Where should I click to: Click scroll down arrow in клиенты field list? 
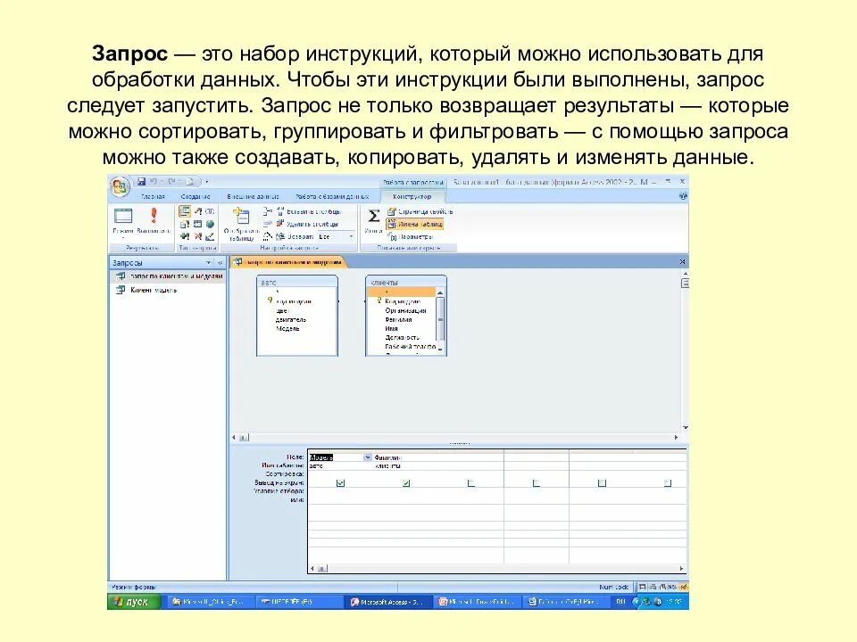[440, 349]
